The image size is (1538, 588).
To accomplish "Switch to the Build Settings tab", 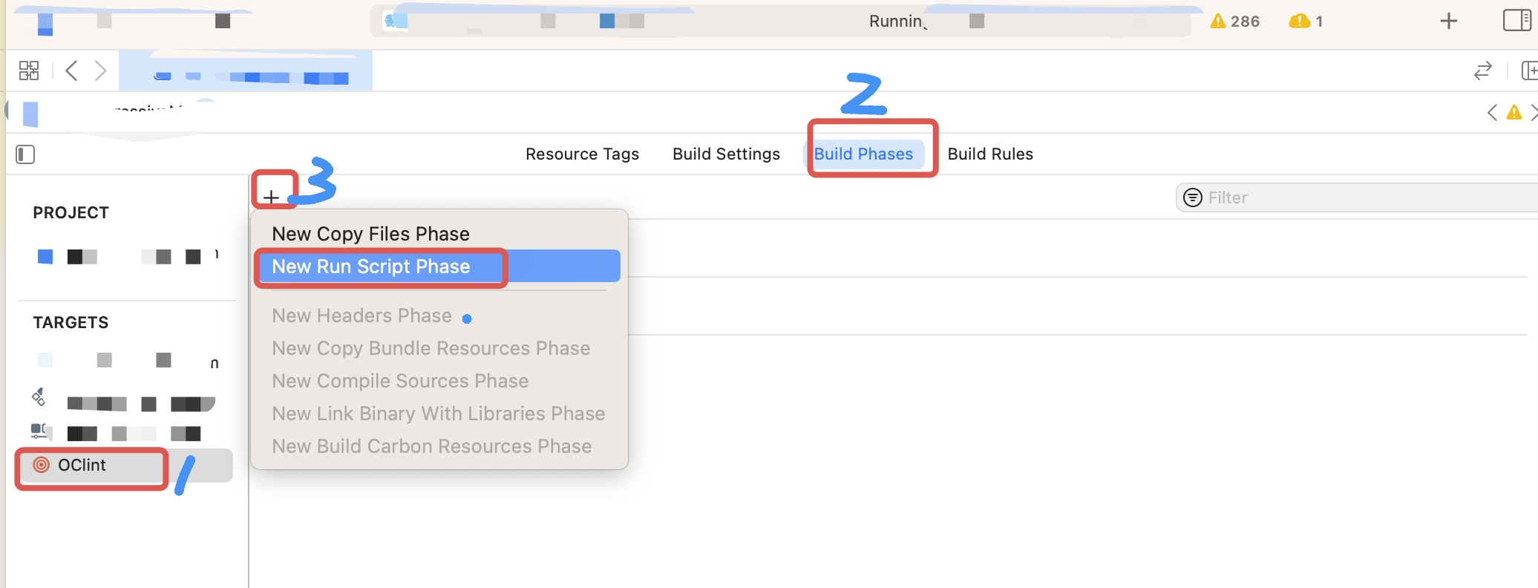I will click(x=726, y=154).
